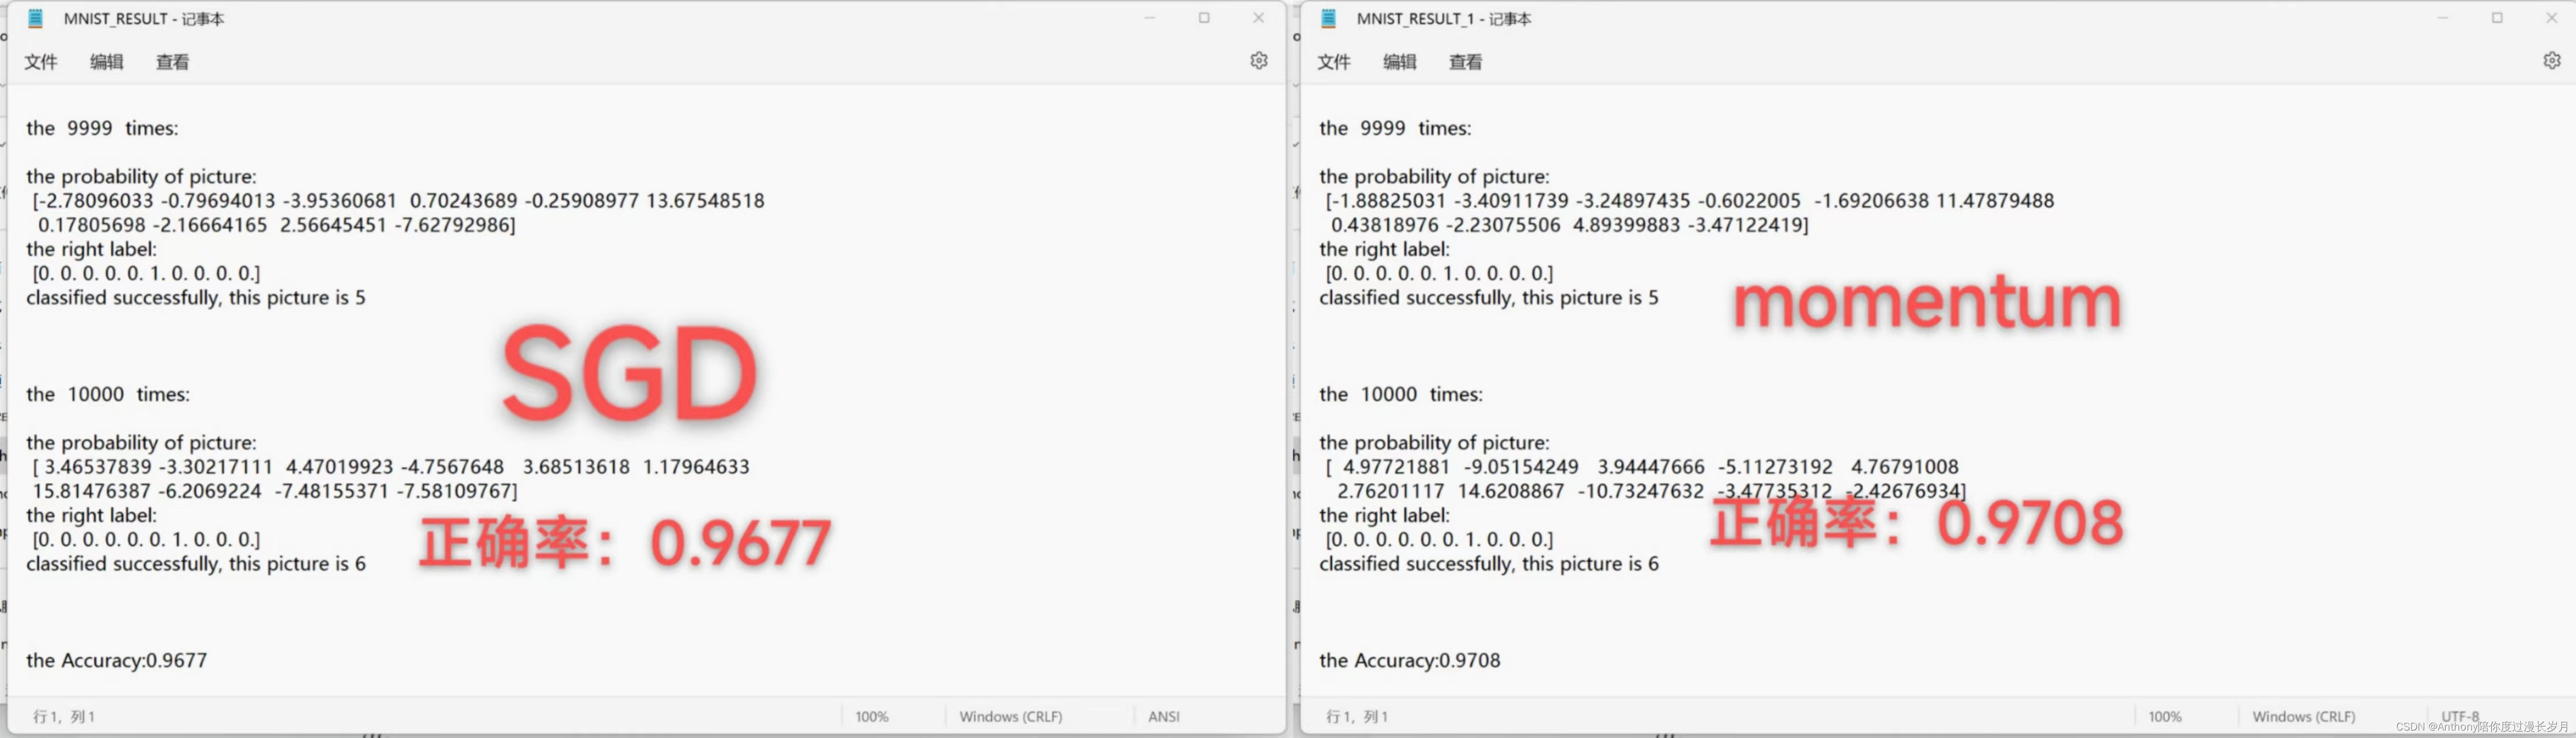Place cursor on 'the Accuracy:0.9677' line
2576x738 pixels.
[117, 660]
